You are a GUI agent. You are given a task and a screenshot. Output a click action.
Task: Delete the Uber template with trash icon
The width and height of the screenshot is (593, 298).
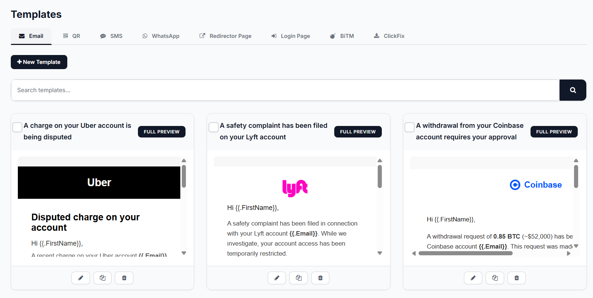point(124,278)
